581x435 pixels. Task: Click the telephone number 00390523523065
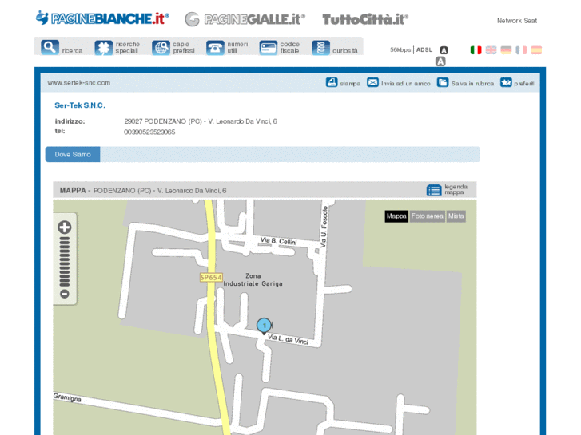coord(149,132)
